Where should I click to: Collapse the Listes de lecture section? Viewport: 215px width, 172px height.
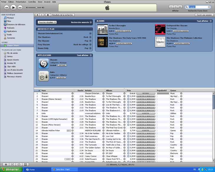point(2,50)
